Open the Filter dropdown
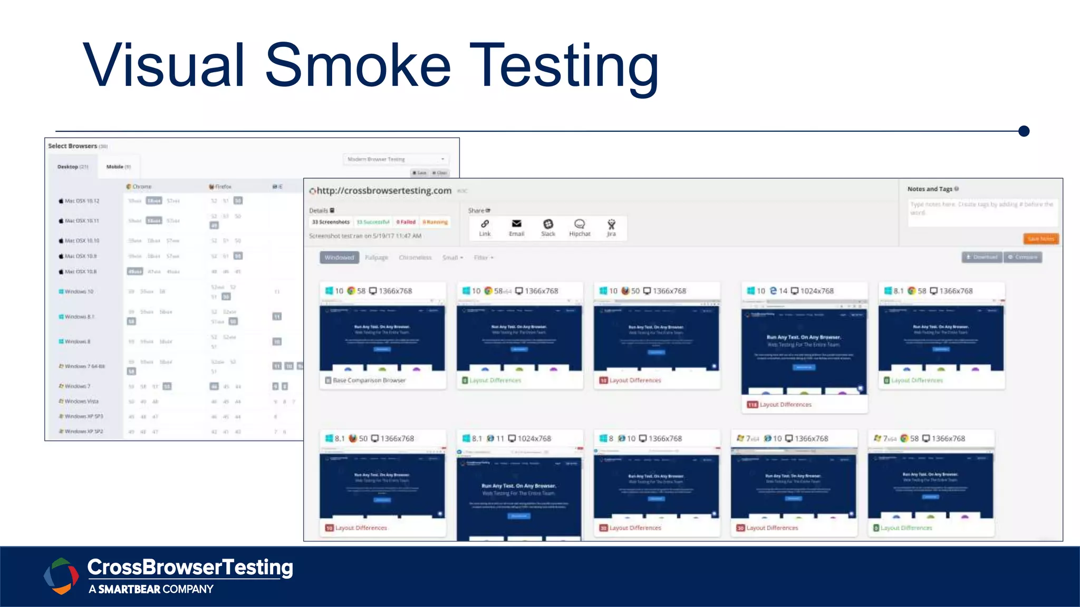1080x607 pixels. (x=484, y=258)
